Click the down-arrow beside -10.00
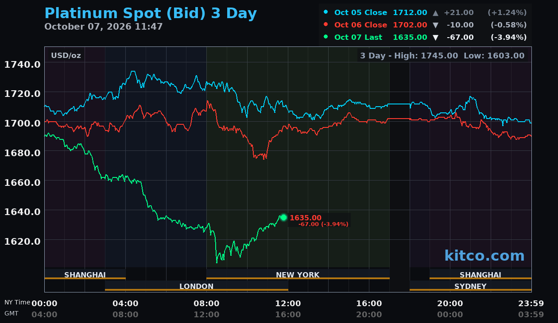This screenshot has height=323, width=558. (x=435, y=25)
